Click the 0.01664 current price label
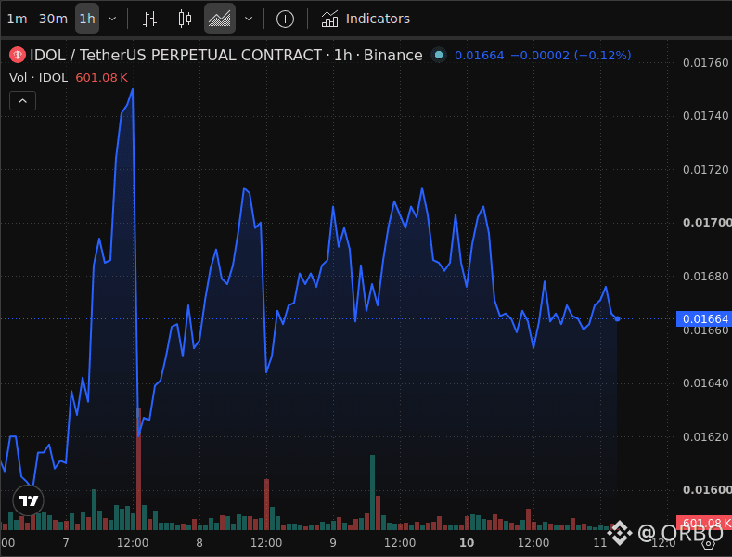The width and height of the screenshot is (732, 557). [704, 318]
